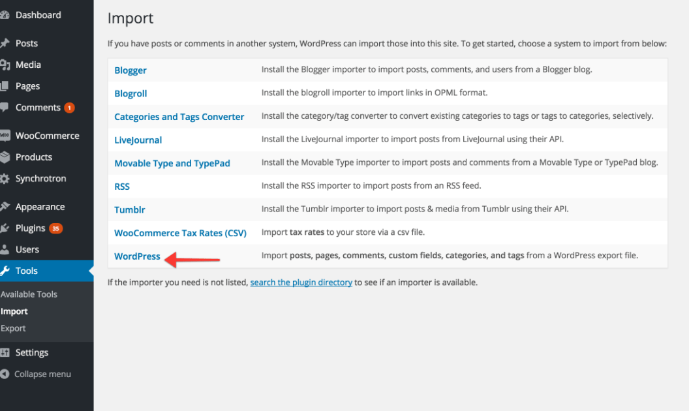Select the Users sidebar icon
Viewport: 689px width, 411px height.
(x=9, y=249)
